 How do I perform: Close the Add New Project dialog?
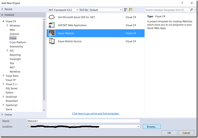192,3
